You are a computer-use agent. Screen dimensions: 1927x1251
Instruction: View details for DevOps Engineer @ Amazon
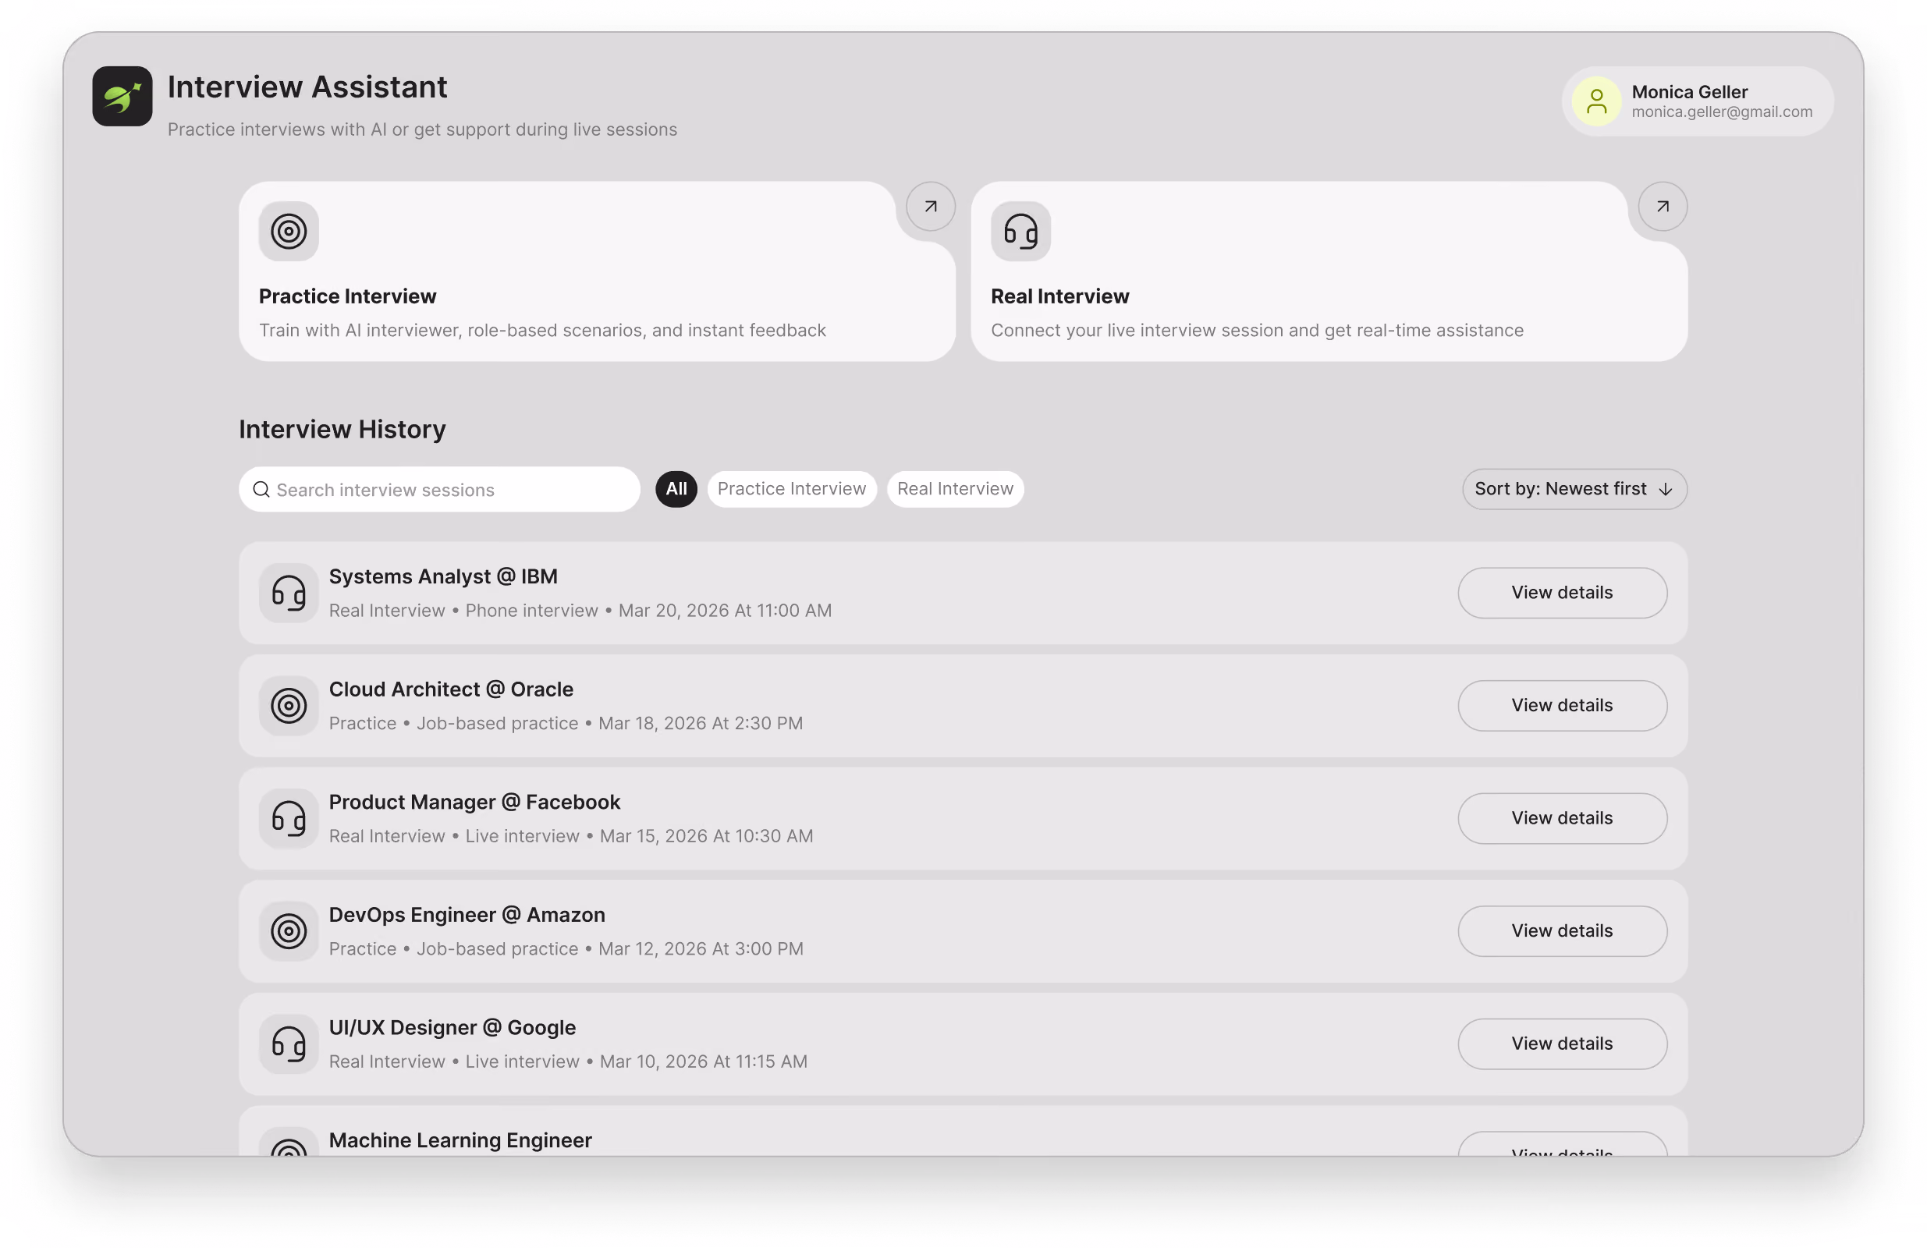pos(1562,931)
